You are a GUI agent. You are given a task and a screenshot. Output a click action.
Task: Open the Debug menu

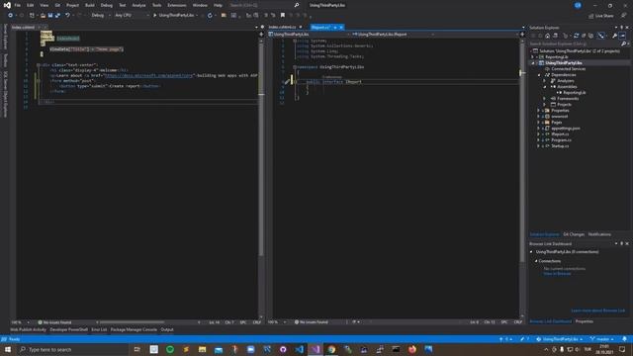click(x=107, y=5)
